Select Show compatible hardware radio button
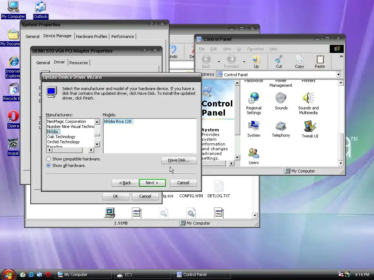This screenshot has width=374, height=280. point(49,159)
